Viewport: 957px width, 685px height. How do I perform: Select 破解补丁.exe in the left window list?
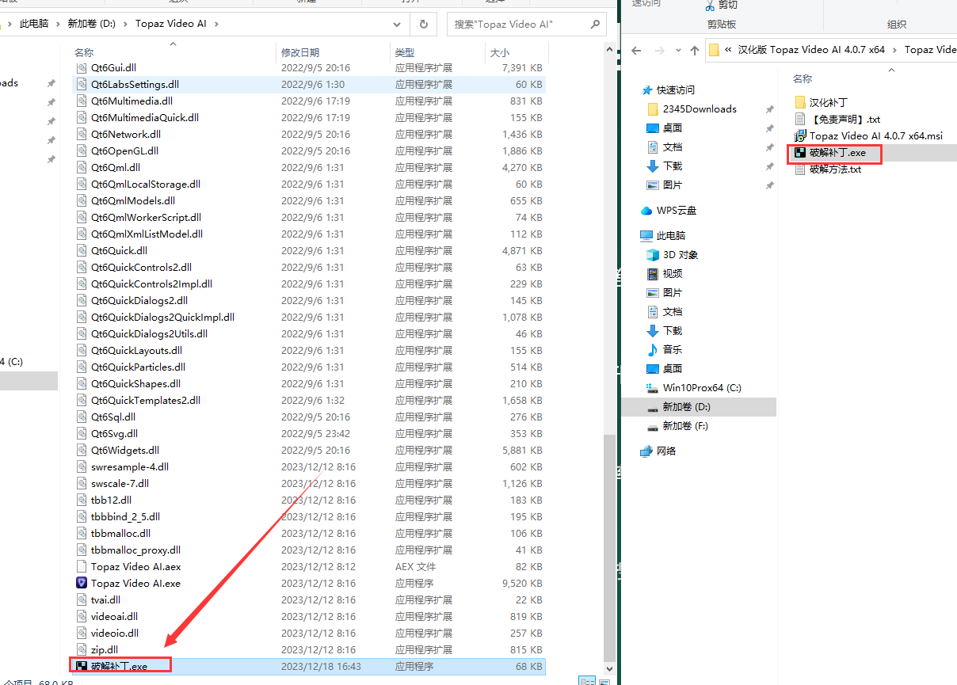119,666
